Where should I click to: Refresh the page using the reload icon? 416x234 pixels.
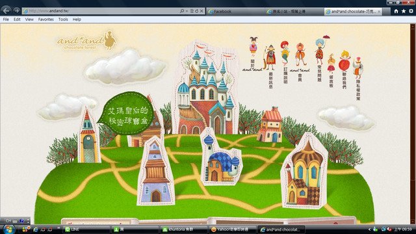196,11
